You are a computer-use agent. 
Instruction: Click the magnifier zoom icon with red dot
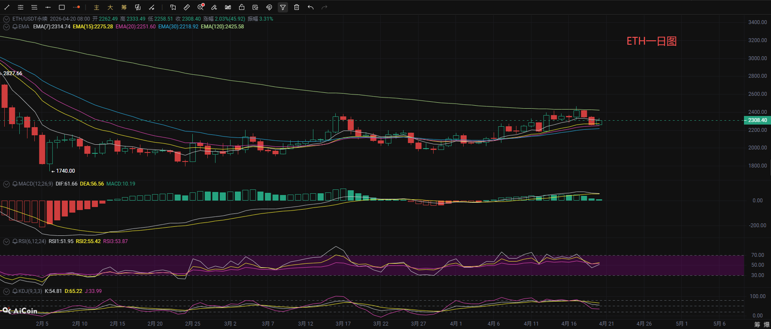(x=200, y=7)
